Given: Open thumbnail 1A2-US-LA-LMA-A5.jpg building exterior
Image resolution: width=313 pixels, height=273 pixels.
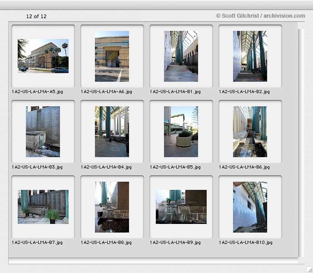Looking at the screenshot, I should click(x=43, y=56).
